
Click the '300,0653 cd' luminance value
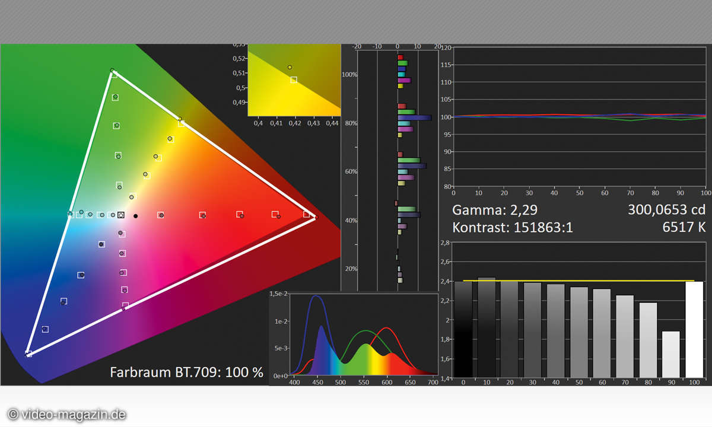click(666, 210)
